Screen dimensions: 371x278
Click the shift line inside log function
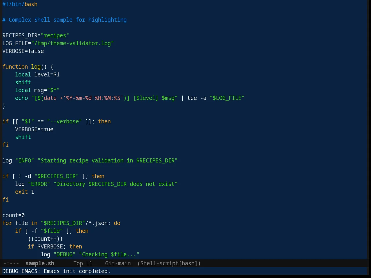pyautogui.click(x=23, y=82)
